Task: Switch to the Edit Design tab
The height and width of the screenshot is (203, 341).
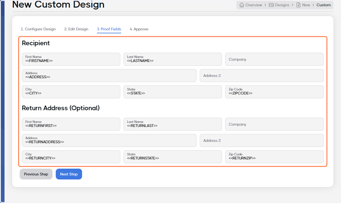Action: 76,29
